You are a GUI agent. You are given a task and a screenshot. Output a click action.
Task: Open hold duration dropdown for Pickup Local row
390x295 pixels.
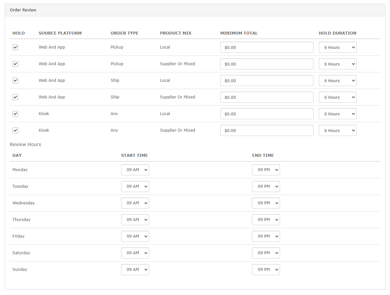337,47
